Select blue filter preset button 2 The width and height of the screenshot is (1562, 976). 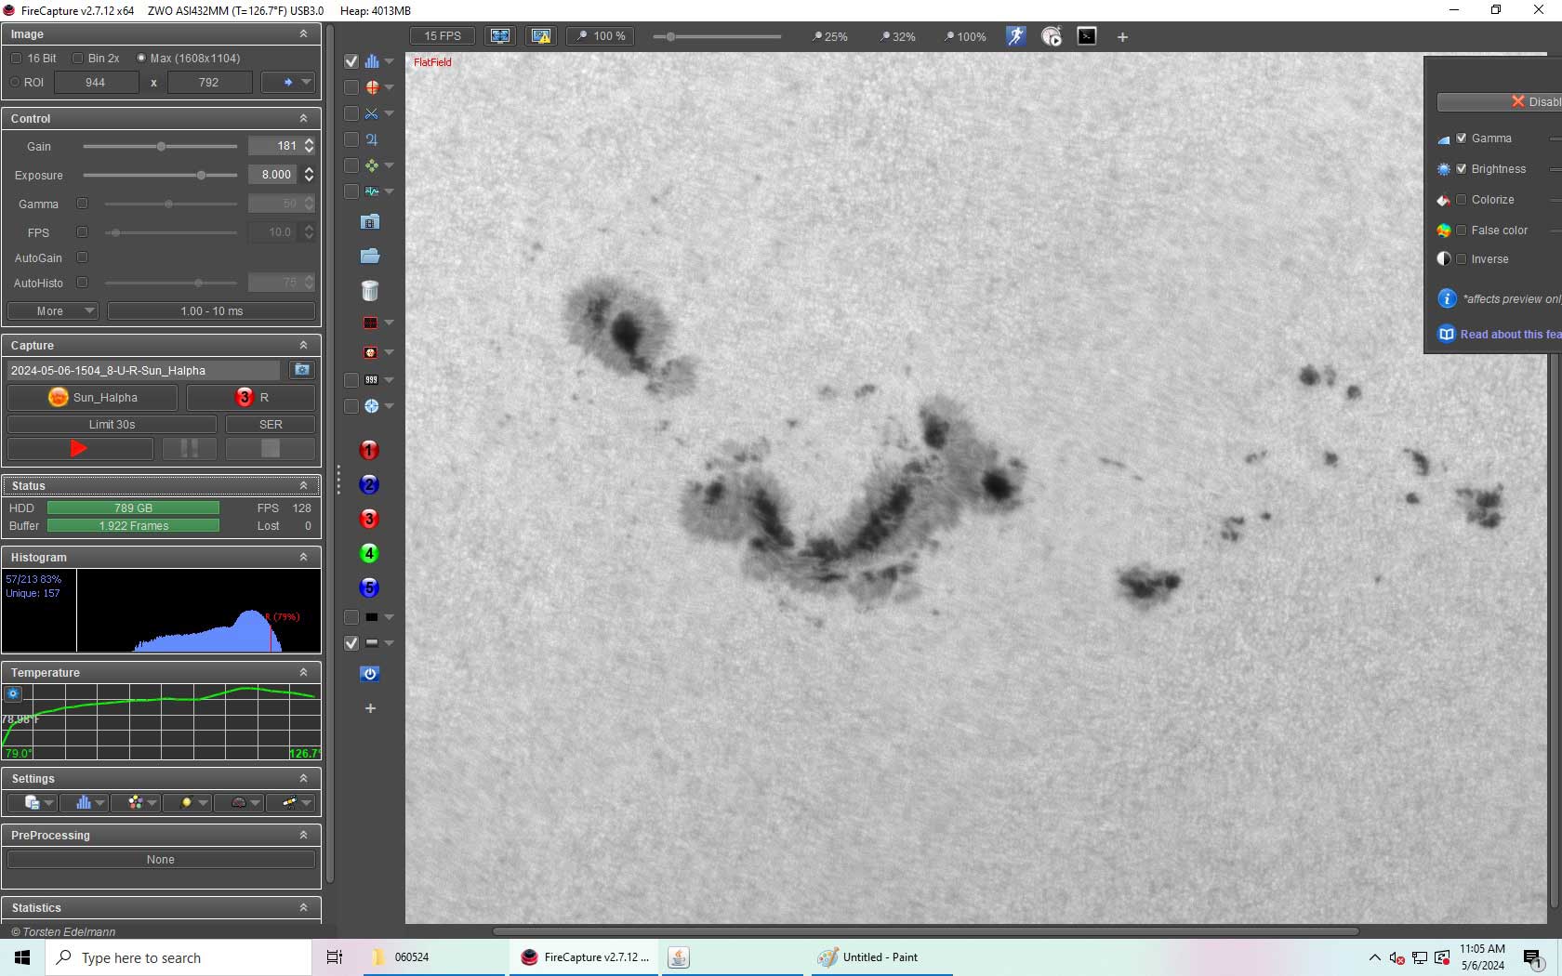(x=369, y=484)
